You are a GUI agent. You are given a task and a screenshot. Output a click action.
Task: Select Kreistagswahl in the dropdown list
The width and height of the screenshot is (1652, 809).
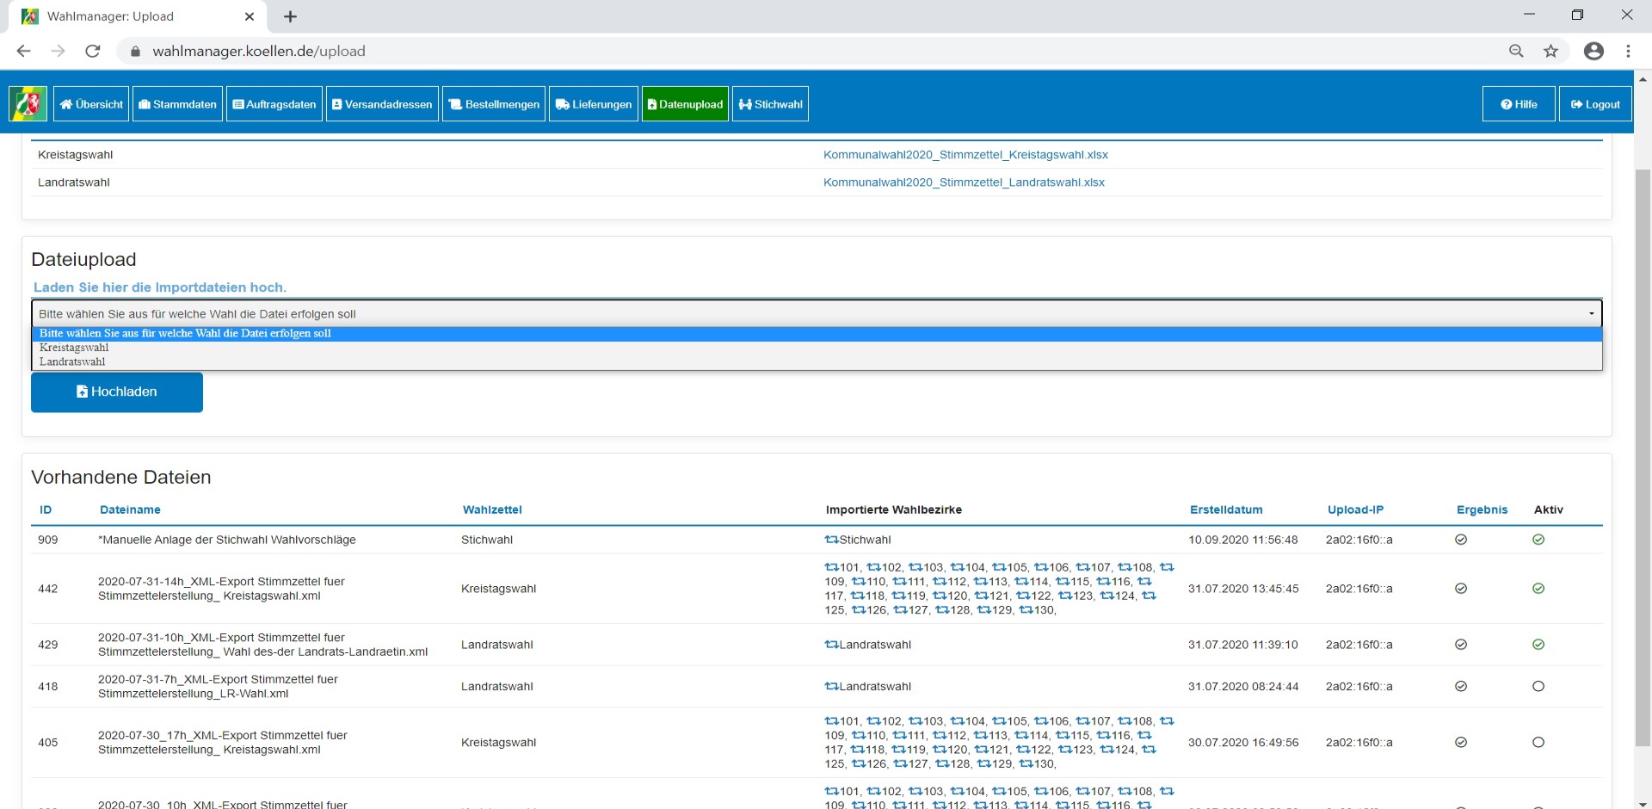(x=817, y=348)
